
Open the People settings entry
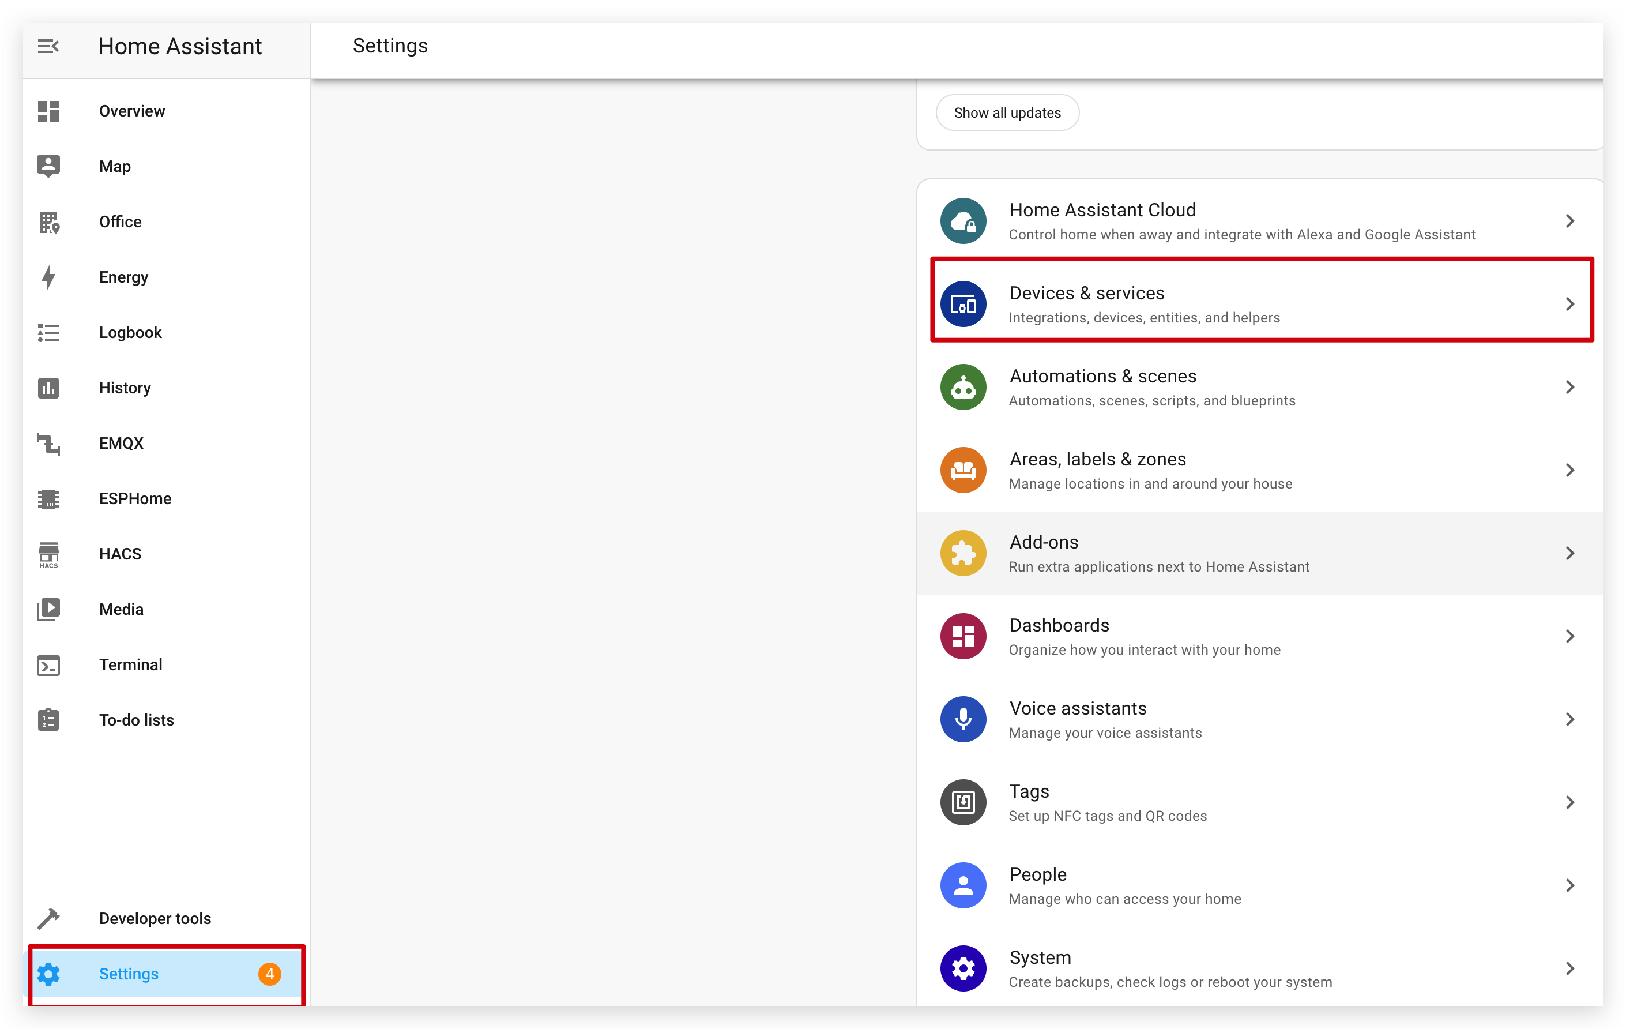click(1259, 885)
